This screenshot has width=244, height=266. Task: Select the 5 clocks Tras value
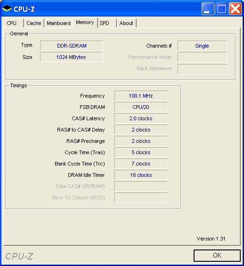click(141, 152)
